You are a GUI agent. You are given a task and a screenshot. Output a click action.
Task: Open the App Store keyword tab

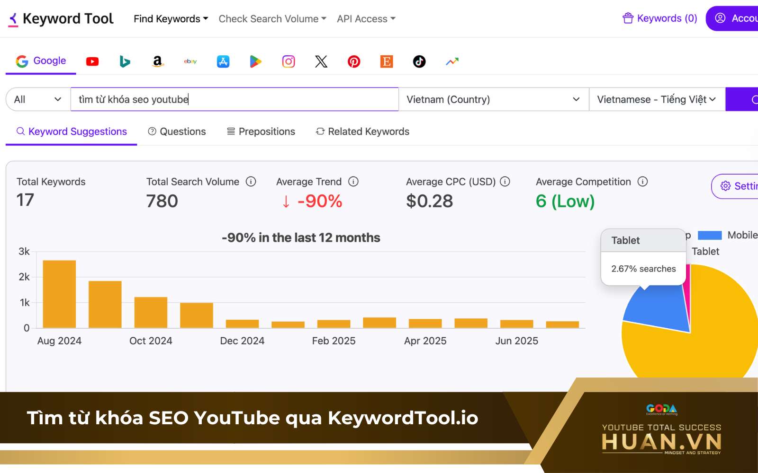click(x=223, y=61)
